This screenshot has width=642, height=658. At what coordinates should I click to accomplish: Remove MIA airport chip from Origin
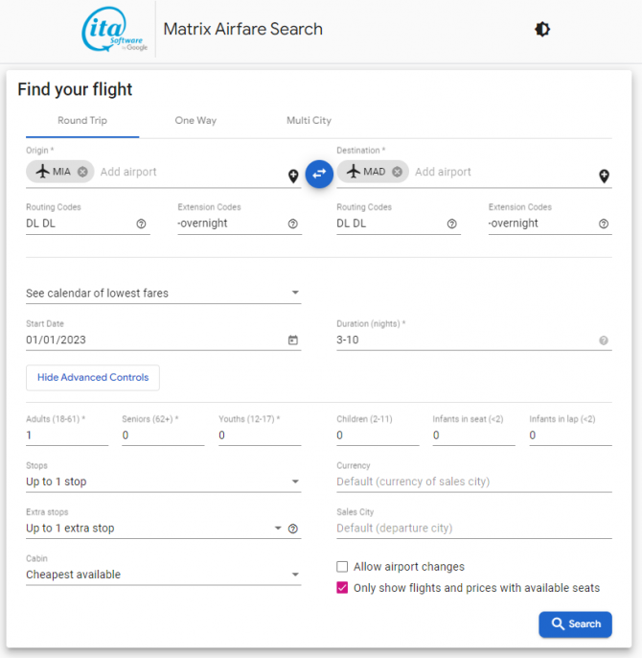(x=82, y=172)
